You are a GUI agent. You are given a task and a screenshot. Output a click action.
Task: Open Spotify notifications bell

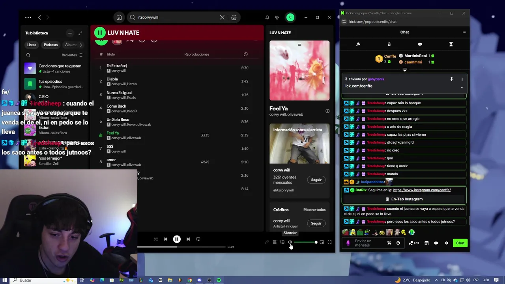[267, 17]
